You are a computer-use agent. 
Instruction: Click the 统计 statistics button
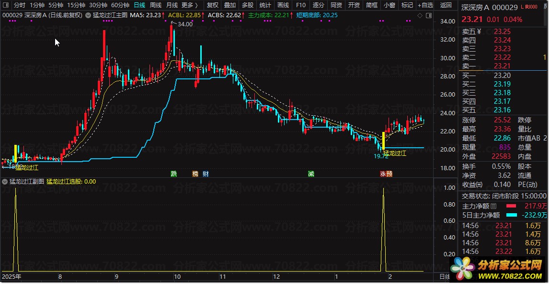pyautogui.click(x=265, y=5)
